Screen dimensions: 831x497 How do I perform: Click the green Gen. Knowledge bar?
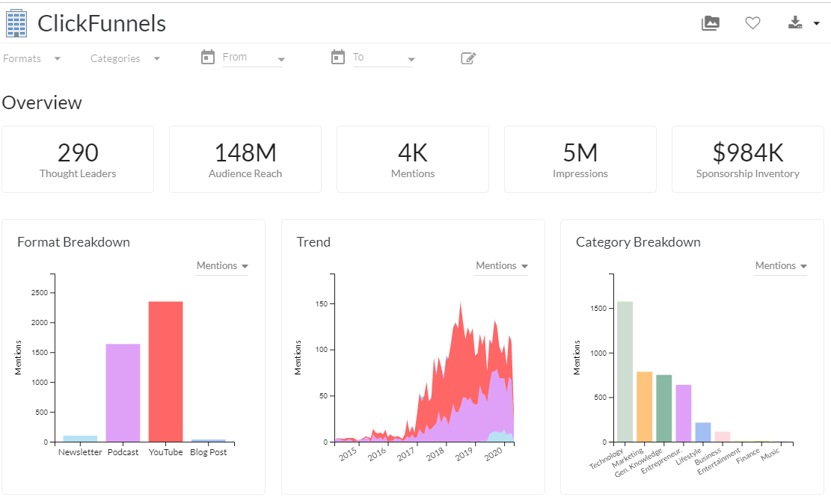664,408
